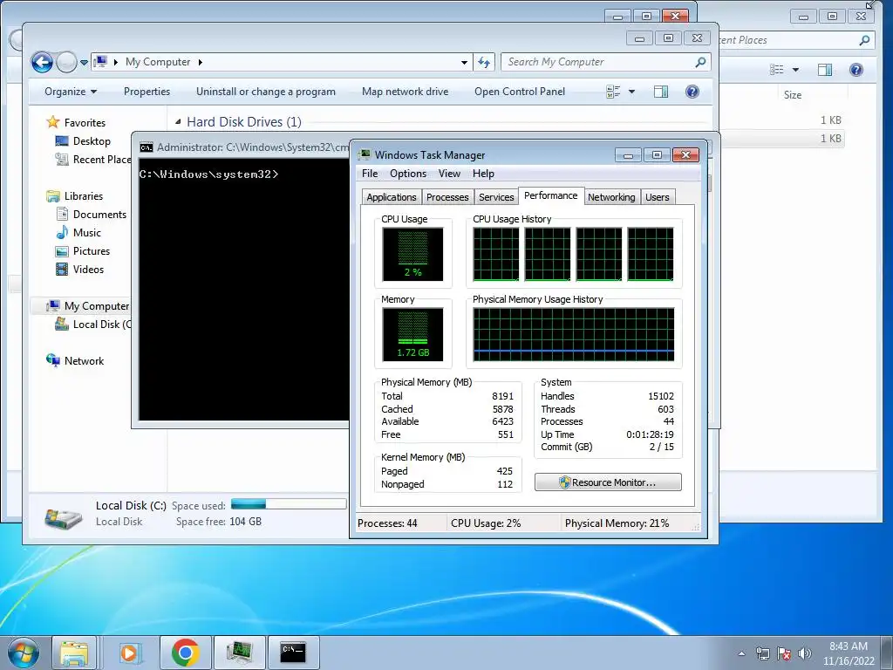This screenshot has width=893, height=670.
Task: Click the Task Manager taskbar icon
Action: pyautogui.click(x=239, y=653)
